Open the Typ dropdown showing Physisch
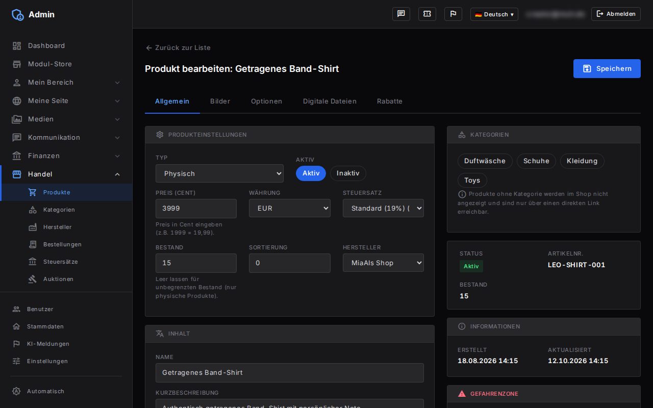 tap(219, 173)
